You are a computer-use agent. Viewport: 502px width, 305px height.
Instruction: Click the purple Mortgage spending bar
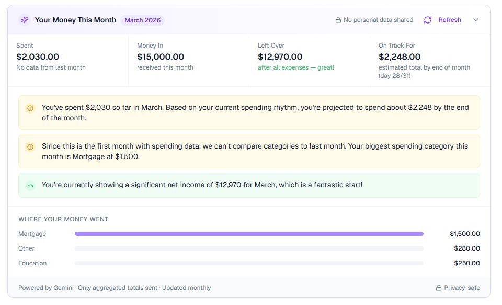coord(249,234)
